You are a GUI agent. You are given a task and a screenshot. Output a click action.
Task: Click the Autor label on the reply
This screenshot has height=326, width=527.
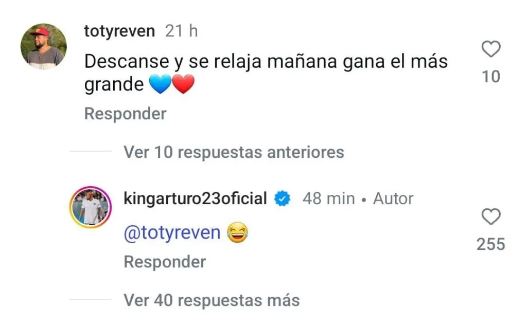point(393,198)
